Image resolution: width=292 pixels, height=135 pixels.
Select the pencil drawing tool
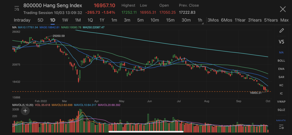[281, 30]
